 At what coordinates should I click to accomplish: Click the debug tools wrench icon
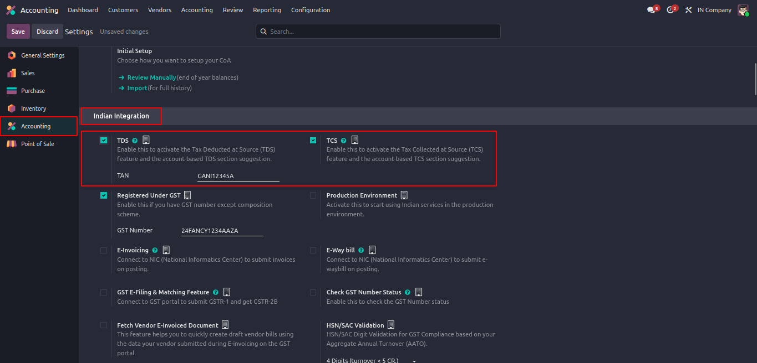(688, 10)
